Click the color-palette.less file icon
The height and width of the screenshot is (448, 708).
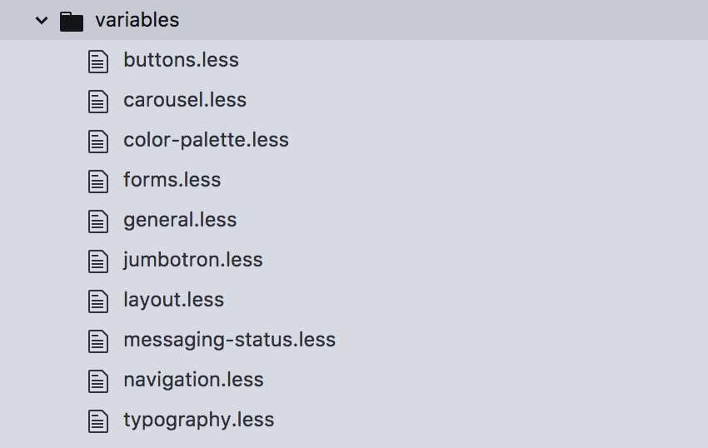click(98, 141)
